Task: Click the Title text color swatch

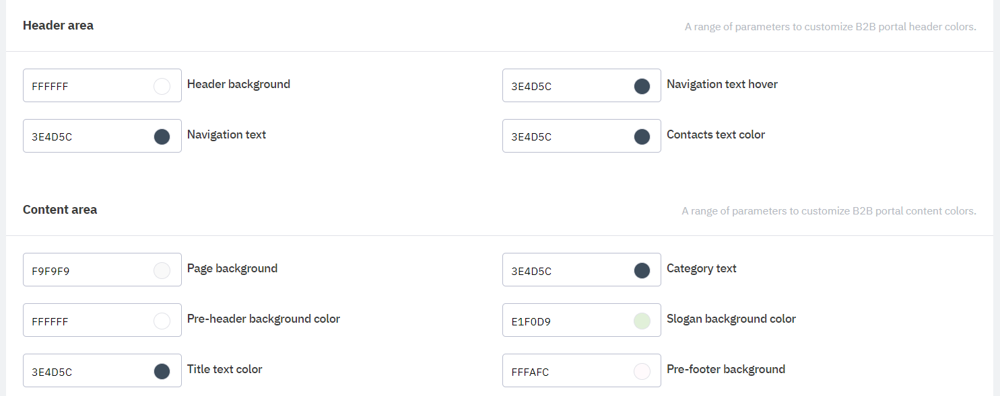Action: click(x=162, y=371)
